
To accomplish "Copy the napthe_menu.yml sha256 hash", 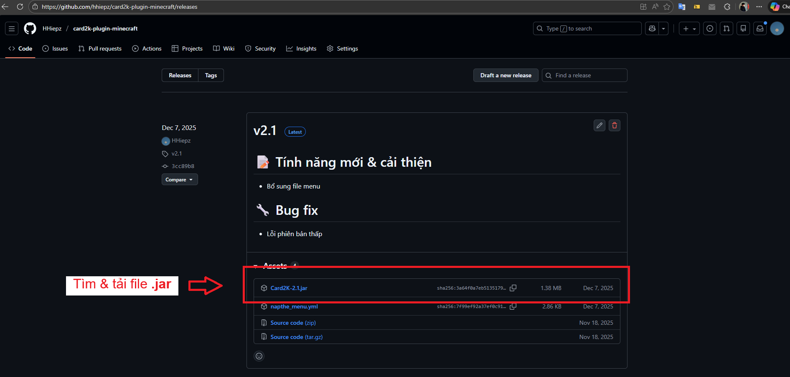I will pos(513,306).
